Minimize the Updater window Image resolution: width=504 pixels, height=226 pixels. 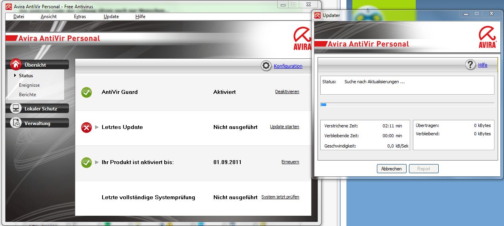coord(466,14)
